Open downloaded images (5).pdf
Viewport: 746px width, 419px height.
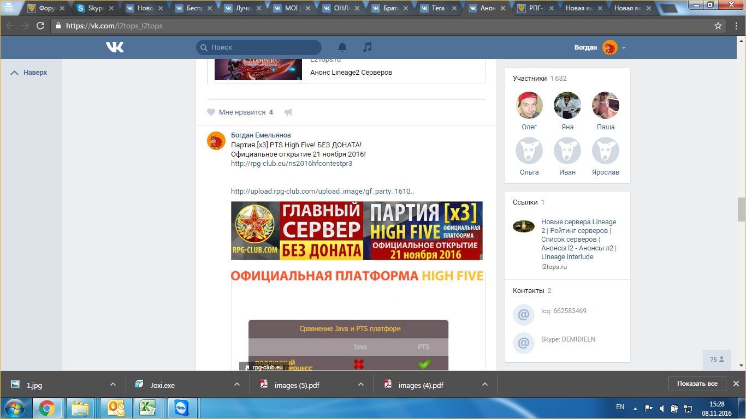297,385
